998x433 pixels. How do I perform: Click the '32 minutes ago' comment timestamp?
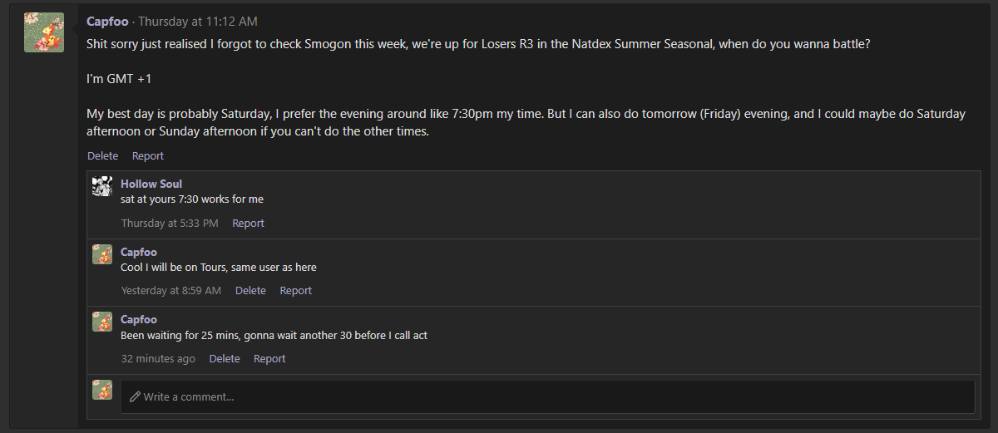158,358
